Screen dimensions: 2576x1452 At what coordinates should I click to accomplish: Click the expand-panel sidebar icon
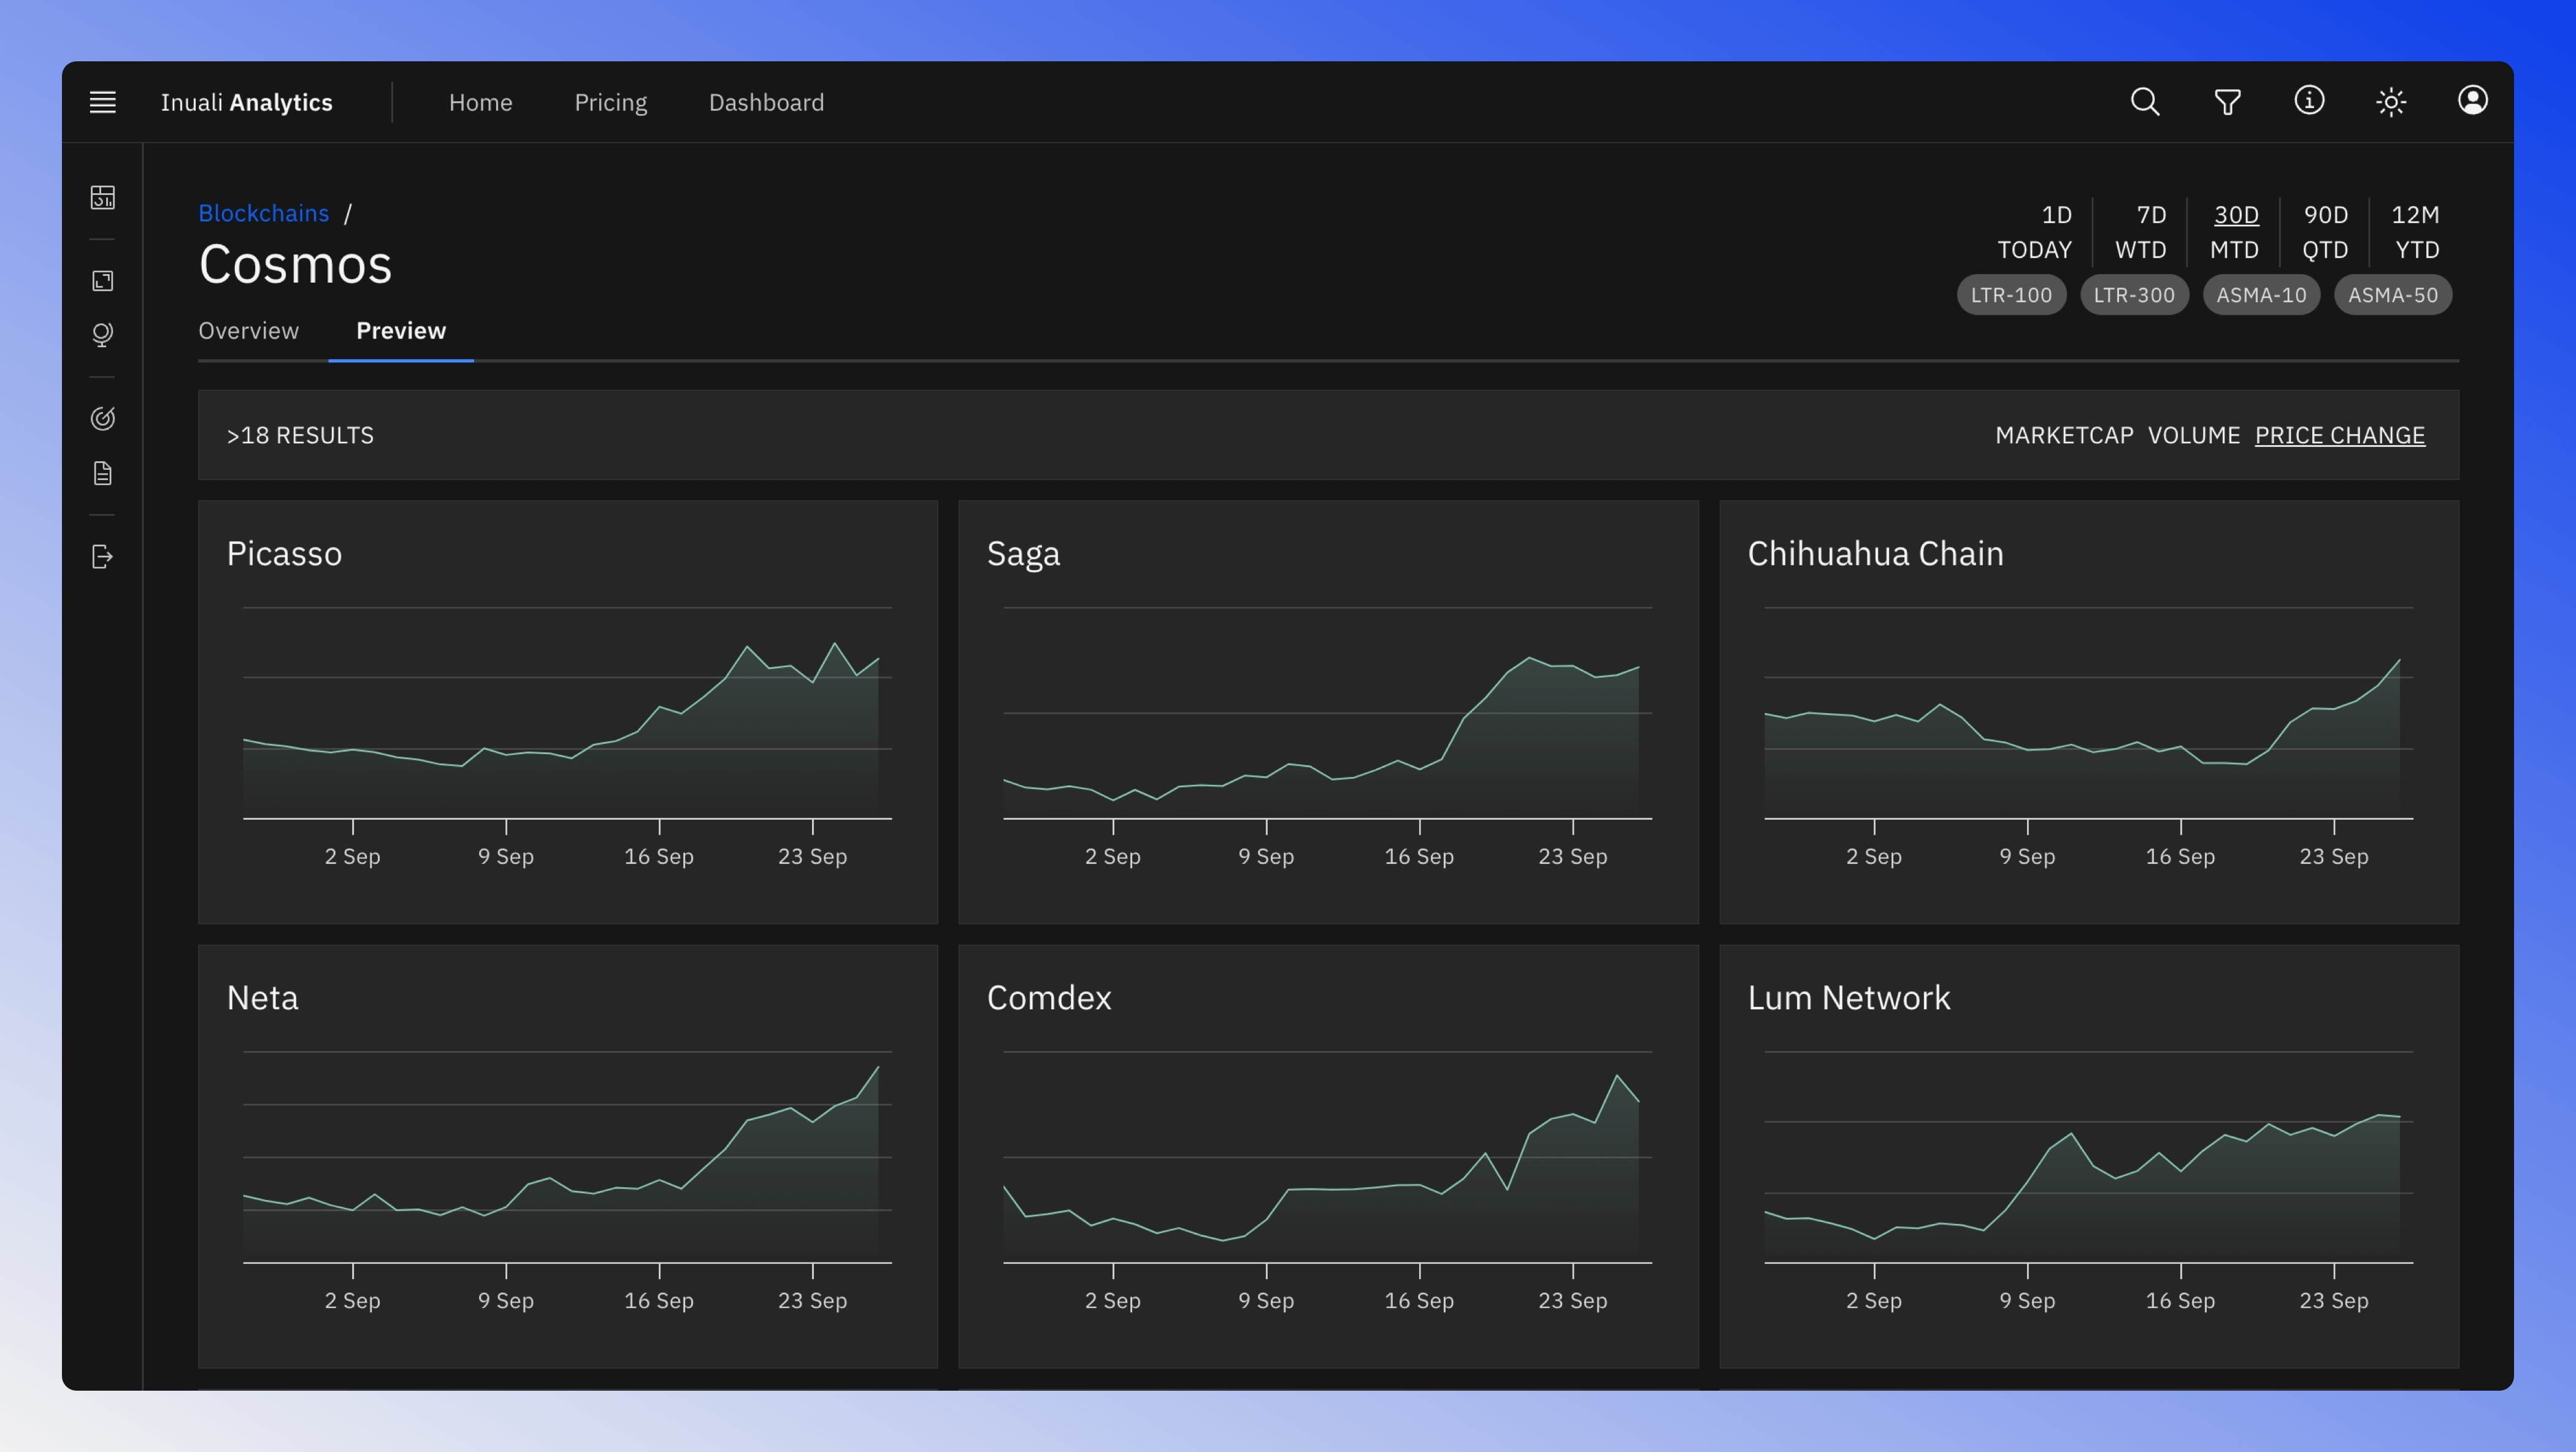[103, 281]
